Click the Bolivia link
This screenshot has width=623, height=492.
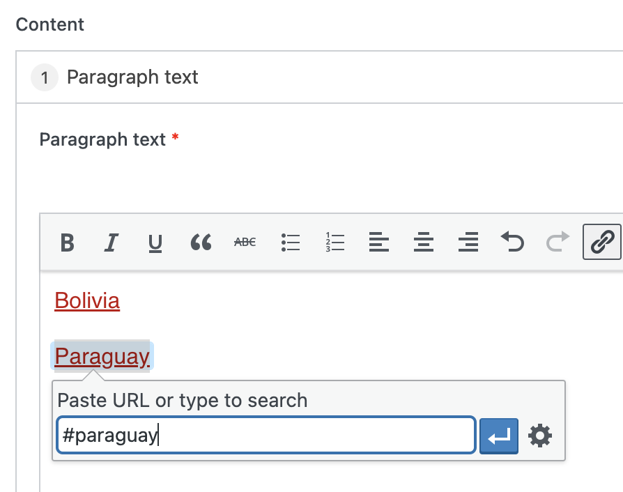pos(87,301)
